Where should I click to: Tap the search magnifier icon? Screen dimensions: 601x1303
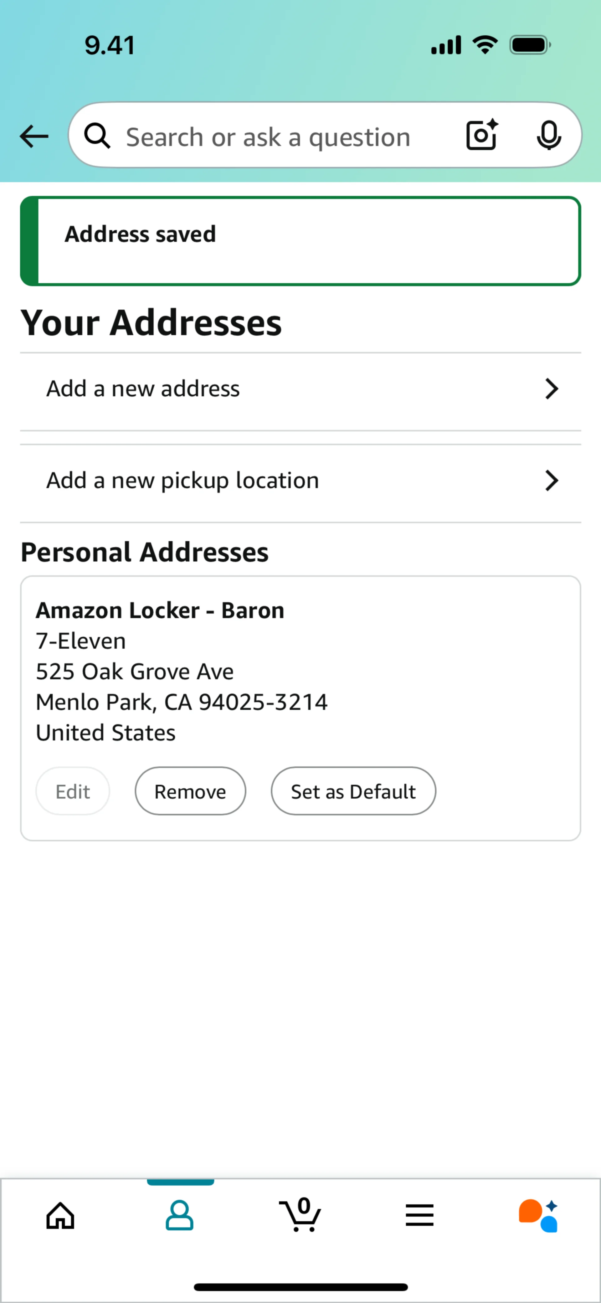(x=97, y=136)
